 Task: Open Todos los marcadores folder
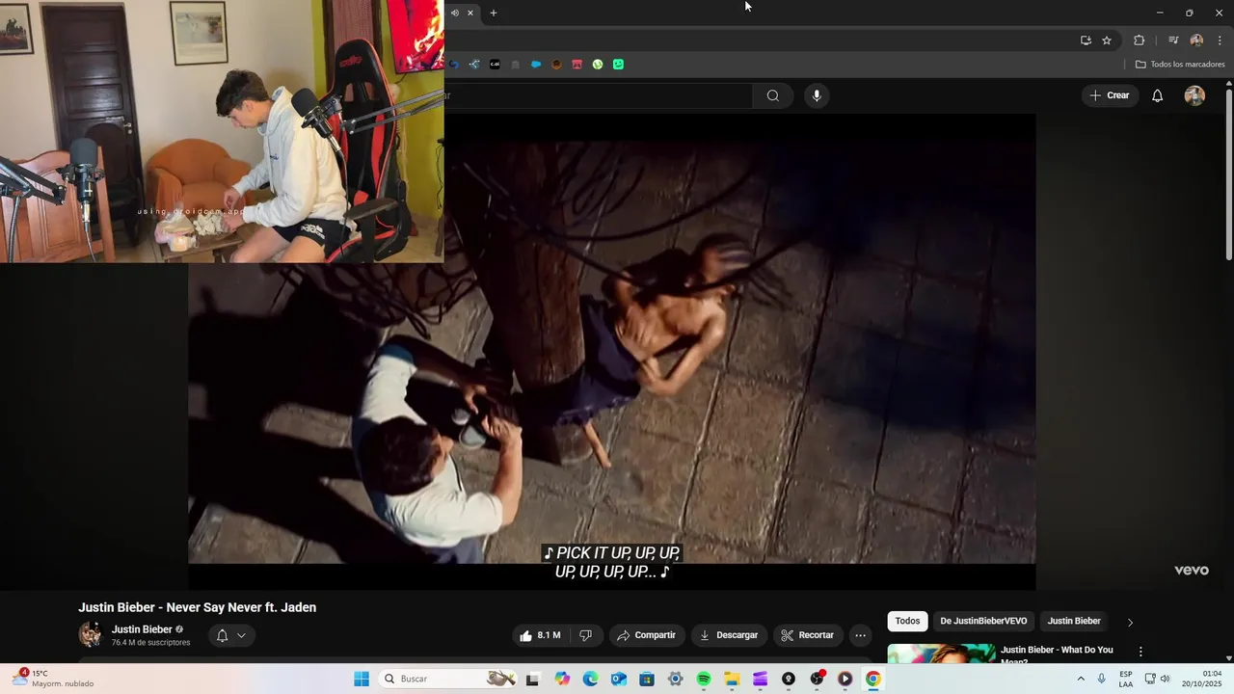tap(1180, 65)
